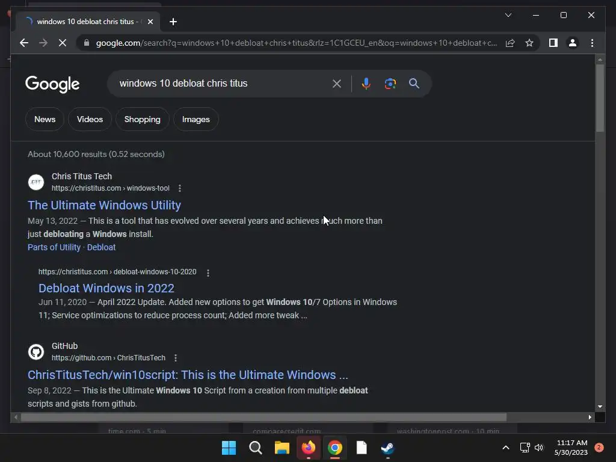Screen dimensions: 616x462
Task: Open The Ultimate Windows Utility result
Action: coord(104,205)
